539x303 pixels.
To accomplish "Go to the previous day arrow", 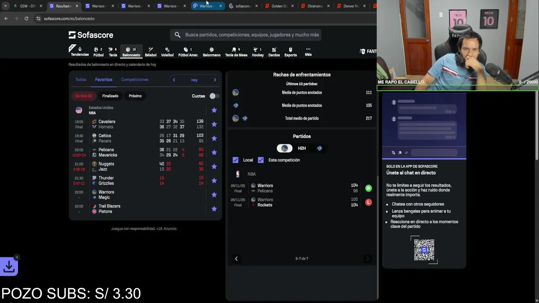I will tap(174, 80).
